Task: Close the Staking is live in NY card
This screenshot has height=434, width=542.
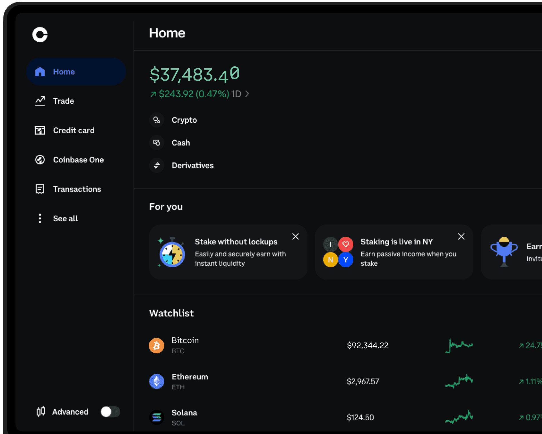Action: [x=461, y=236]
